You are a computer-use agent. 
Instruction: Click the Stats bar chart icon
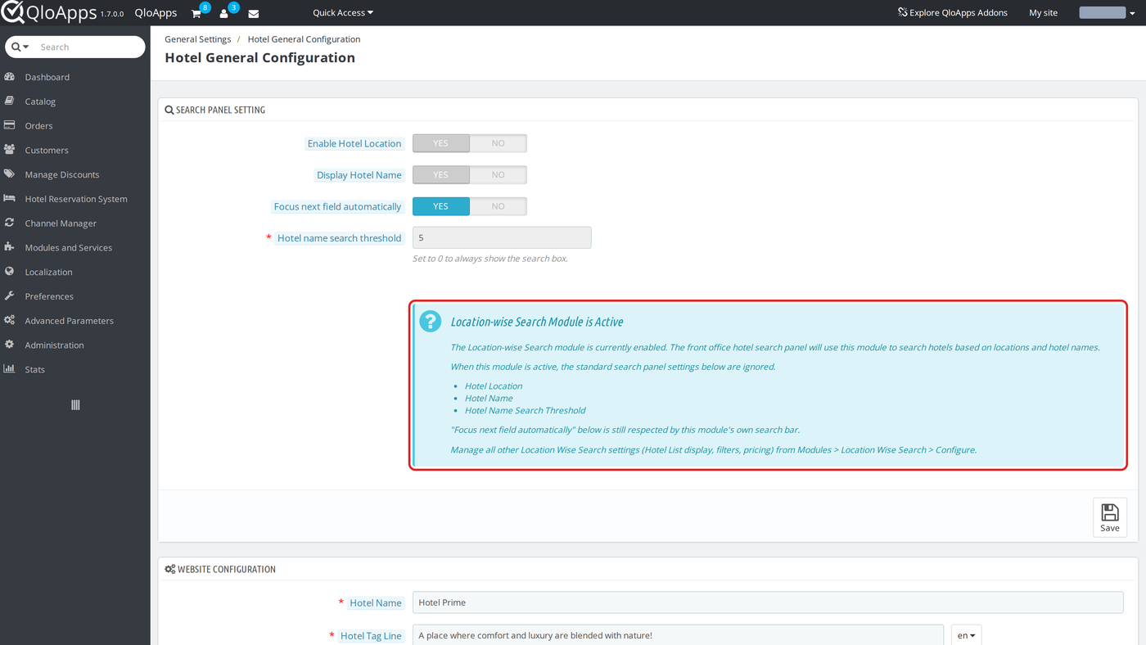[x=10, y=369]
